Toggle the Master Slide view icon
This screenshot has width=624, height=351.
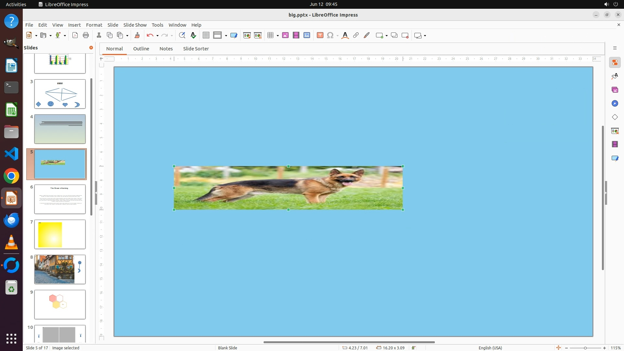234,35
